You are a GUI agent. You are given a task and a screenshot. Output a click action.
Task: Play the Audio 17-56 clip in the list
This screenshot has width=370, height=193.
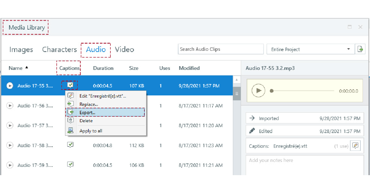point(10,106)
